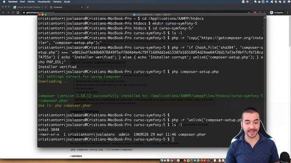Go forward in the browser
This screenshot has height=163, width=291.
click(x=8, y=13)
